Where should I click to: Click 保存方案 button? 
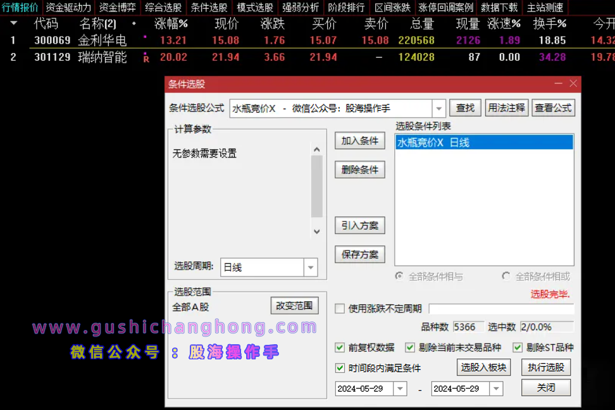click(x=359, y=254)
